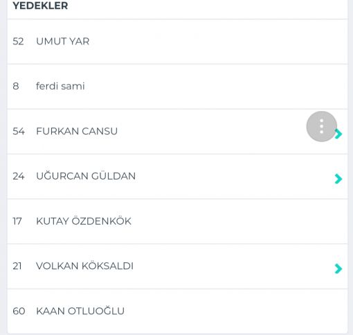Open the FURKAN CANSU name entry

[77, 131]
